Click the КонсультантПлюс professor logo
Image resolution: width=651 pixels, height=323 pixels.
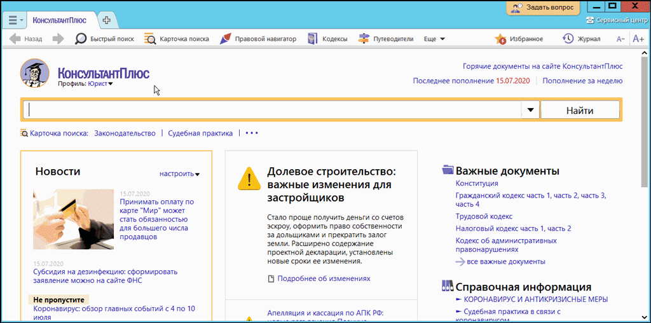click(x=34, y=73)
